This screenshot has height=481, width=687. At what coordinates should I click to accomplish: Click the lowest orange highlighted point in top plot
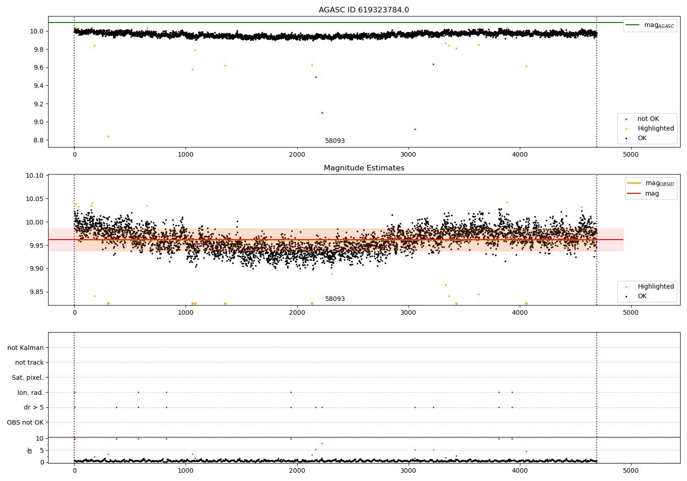tap(108, 136)
